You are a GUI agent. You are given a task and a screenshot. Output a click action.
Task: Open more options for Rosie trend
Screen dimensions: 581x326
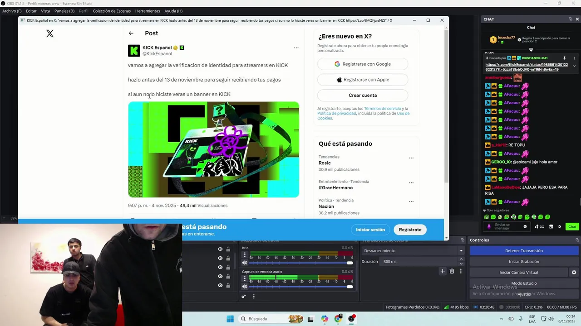pos(411,158)
